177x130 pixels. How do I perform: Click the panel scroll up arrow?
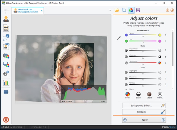[x=173, y=30]
